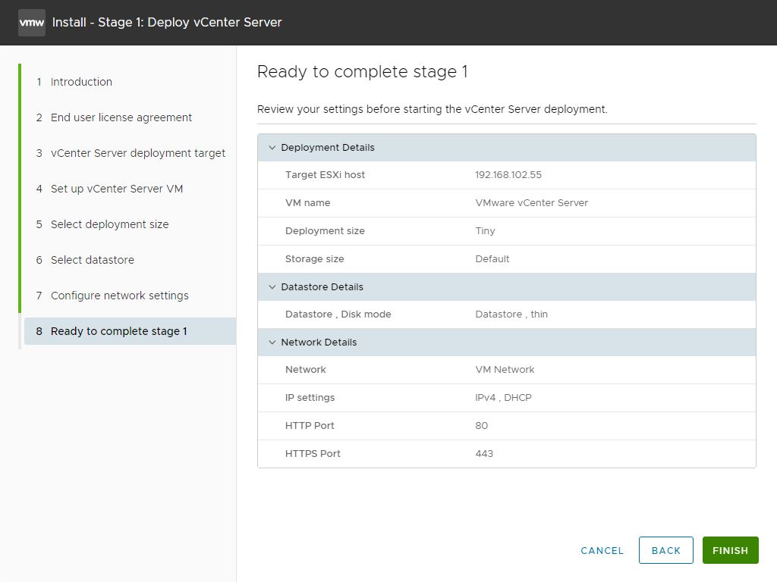This screenshot has height=582, width=777.
Task: Click the Network row label
Action: coord(306,370)
